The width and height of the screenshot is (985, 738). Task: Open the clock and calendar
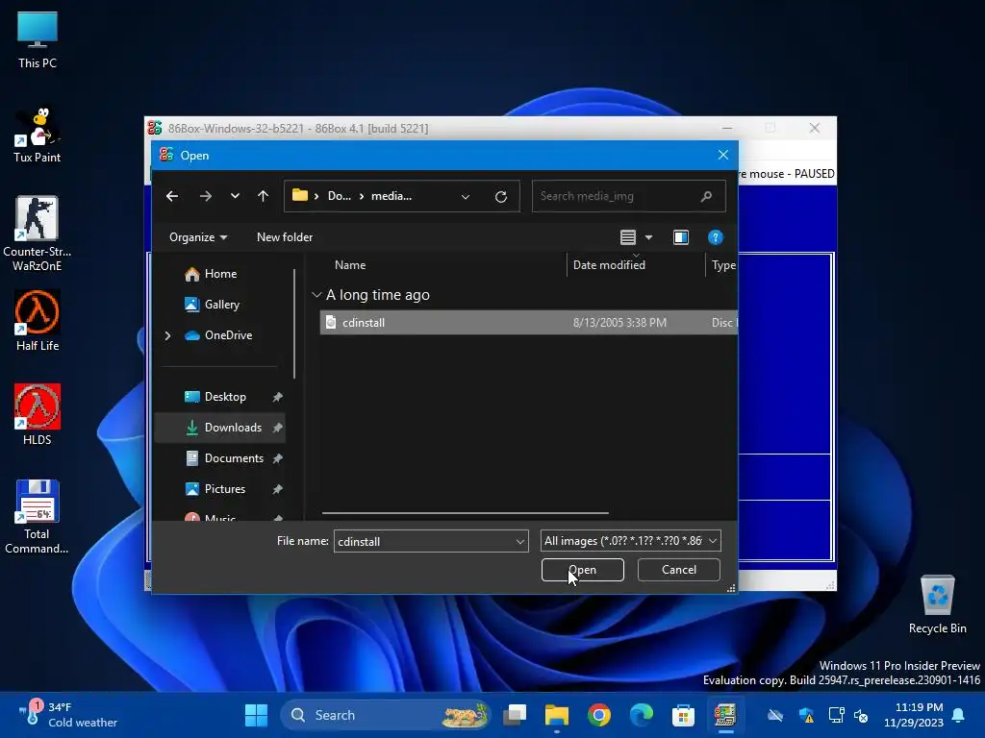tap(914, 715)
